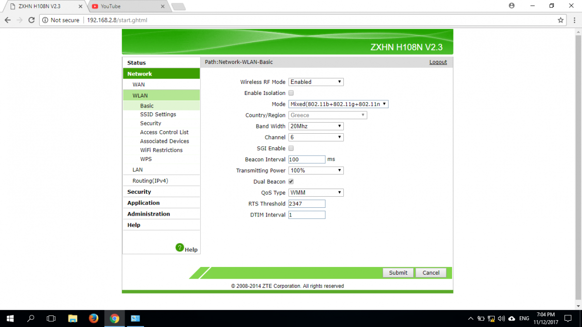This screenshot has width=582, height=327.
Task: Open the Windows Start menu
Action: tap(10, 318)
